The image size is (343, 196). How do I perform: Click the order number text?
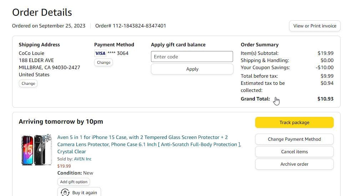click(x=131, y=26)
